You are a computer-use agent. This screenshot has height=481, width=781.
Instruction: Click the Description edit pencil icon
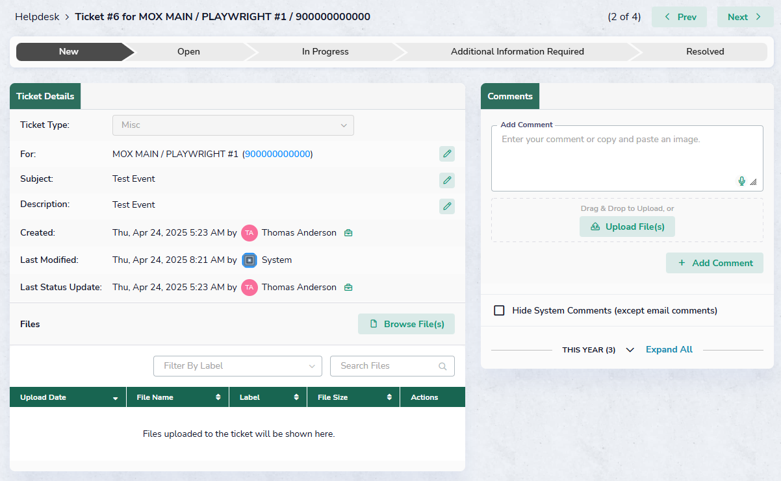tap(446, 206)
